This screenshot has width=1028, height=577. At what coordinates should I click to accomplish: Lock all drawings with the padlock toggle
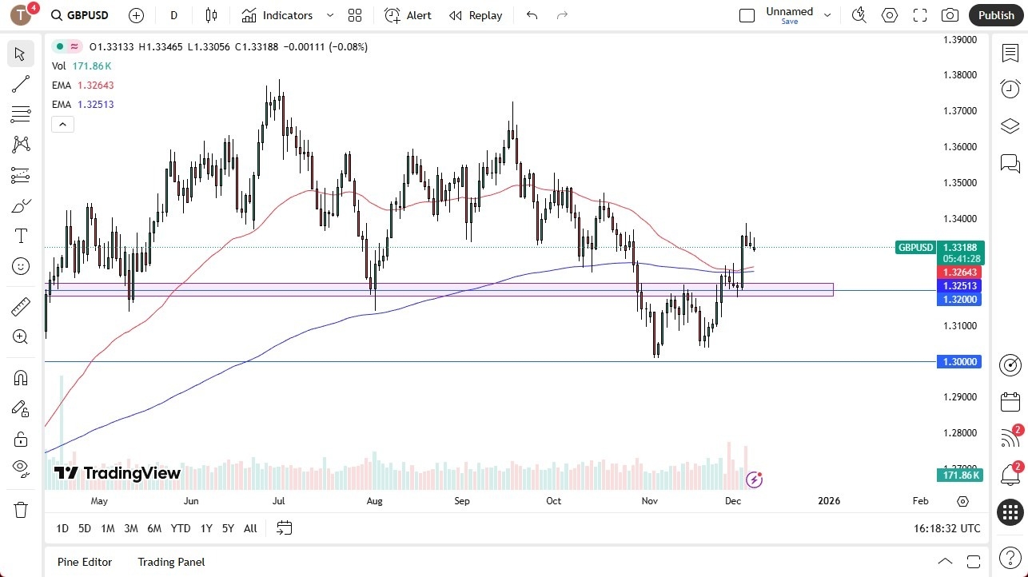coord(21,439)
